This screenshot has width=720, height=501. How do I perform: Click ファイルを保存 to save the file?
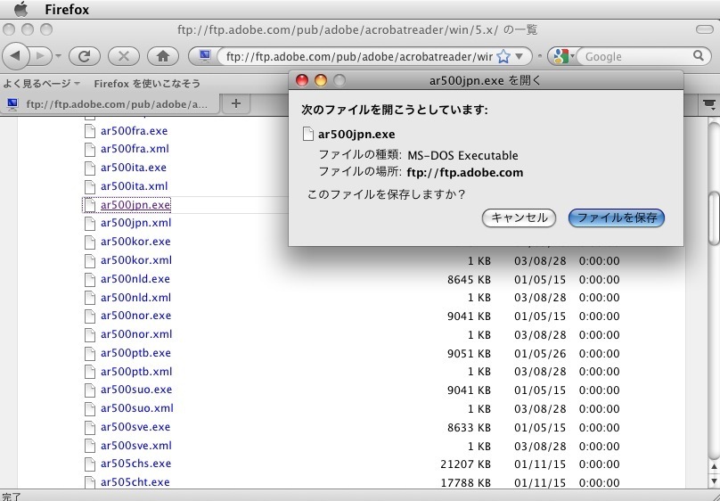pos(617,218)
